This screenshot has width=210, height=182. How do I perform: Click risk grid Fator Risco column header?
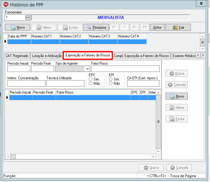(x=93, y=92)
